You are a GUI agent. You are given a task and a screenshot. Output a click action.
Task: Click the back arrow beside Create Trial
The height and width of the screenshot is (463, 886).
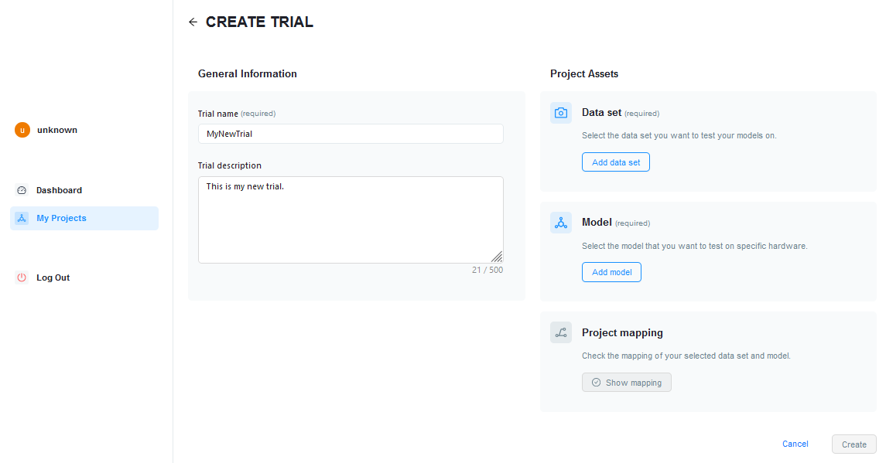point(193,22)
